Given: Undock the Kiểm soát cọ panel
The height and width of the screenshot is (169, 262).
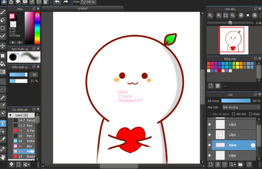Looking at the screenshot, I should click(34, 67).
